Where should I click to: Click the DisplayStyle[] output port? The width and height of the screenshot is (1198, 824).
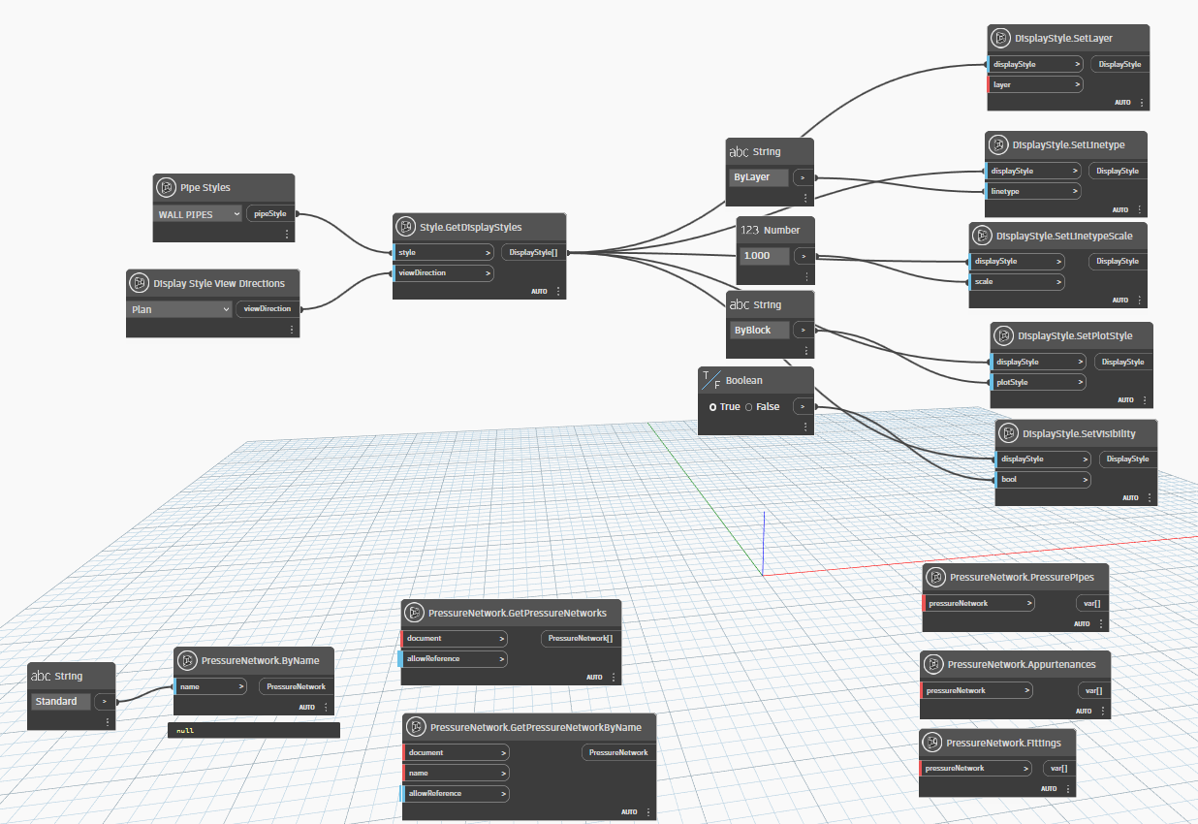[532, 252]
